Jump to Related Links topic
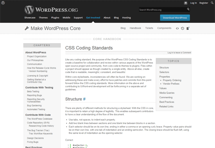 tap(166, 106)
